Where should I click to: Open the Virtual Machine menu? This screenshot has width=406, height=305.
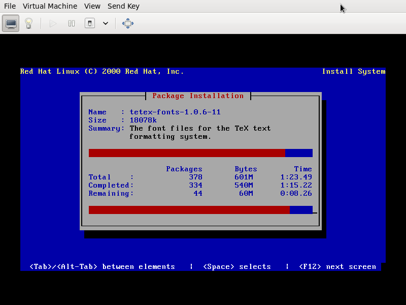tap(50, 6)
